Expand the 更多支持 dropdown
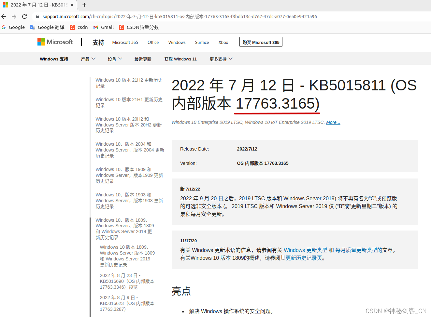 pos(221,59)
